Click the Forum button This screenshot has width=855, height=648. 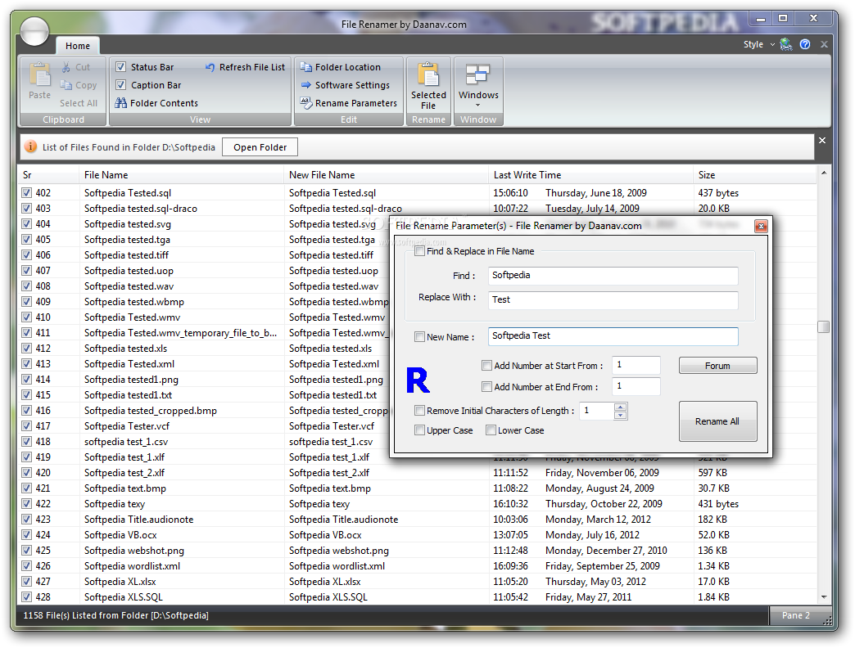[x=717, y=366]
